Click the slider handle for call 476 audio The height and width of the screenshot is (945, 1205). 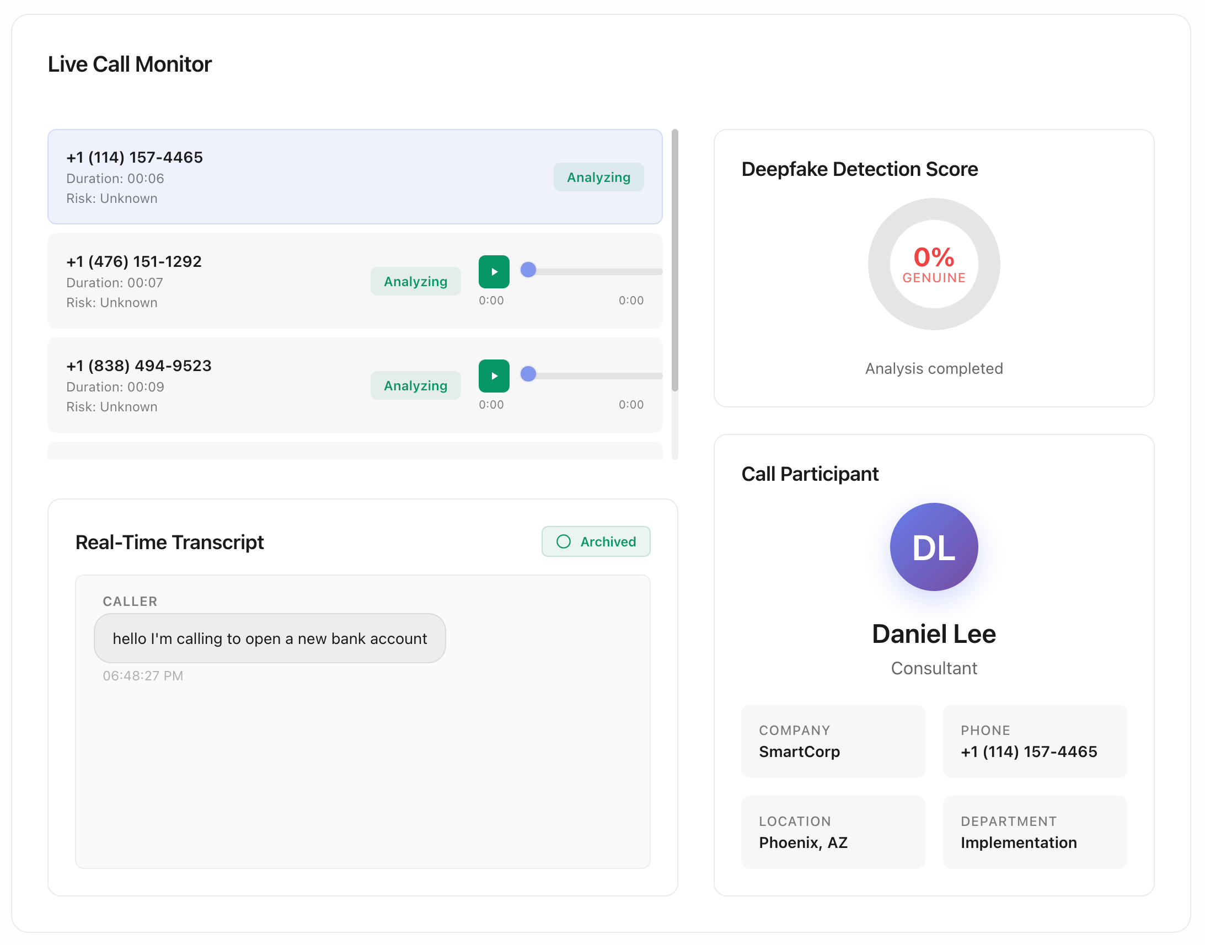coord(529,270)
